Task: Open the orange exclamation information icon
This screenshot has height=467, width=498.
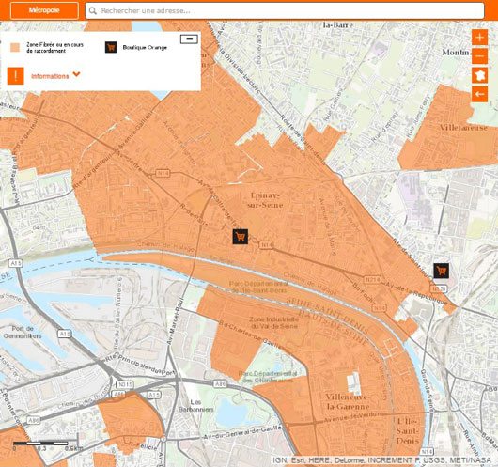Action: (16, 76)
